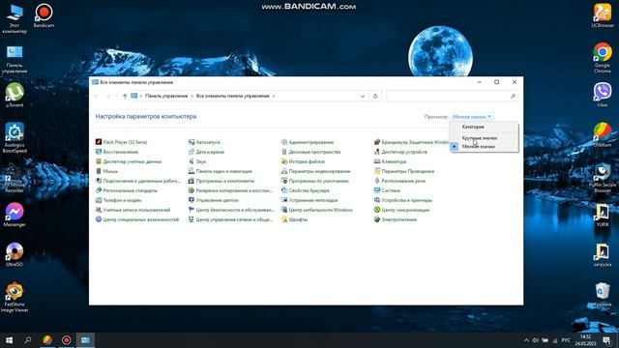Viewport: 619px width, 348px height.
Task: Open the Система item
Action: tap(387, 190)
